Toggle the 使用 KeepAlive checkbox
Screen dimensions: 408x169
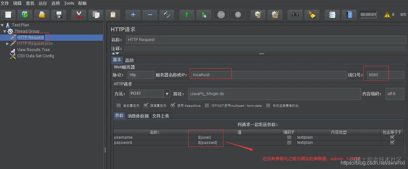point(173,106)
